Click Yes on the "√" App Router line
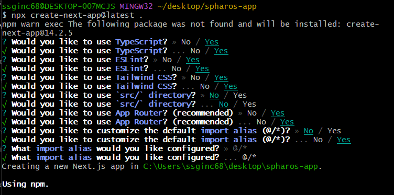394x195 pixels. [287, 122]
